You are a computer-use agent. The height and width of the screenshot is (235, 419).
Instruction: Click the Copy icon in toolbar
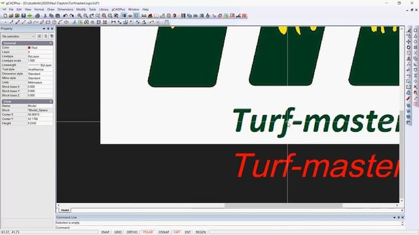coord(51,16)
